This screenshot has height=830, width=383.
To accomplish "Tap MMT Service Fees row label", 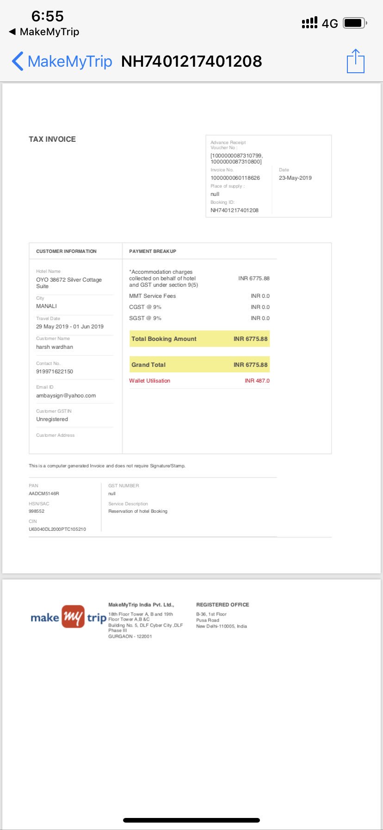I will [x=153, y=296].
